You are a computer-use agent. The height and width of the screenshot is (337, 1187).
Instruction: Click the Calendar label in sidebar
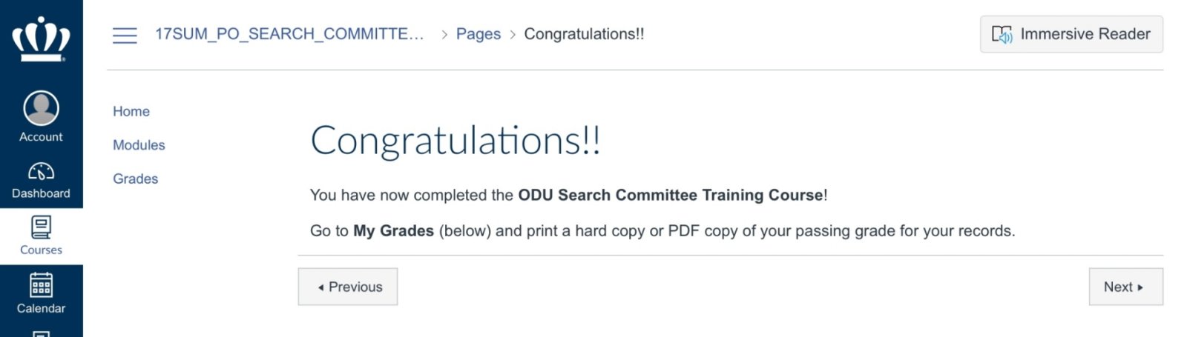[41, 308]
